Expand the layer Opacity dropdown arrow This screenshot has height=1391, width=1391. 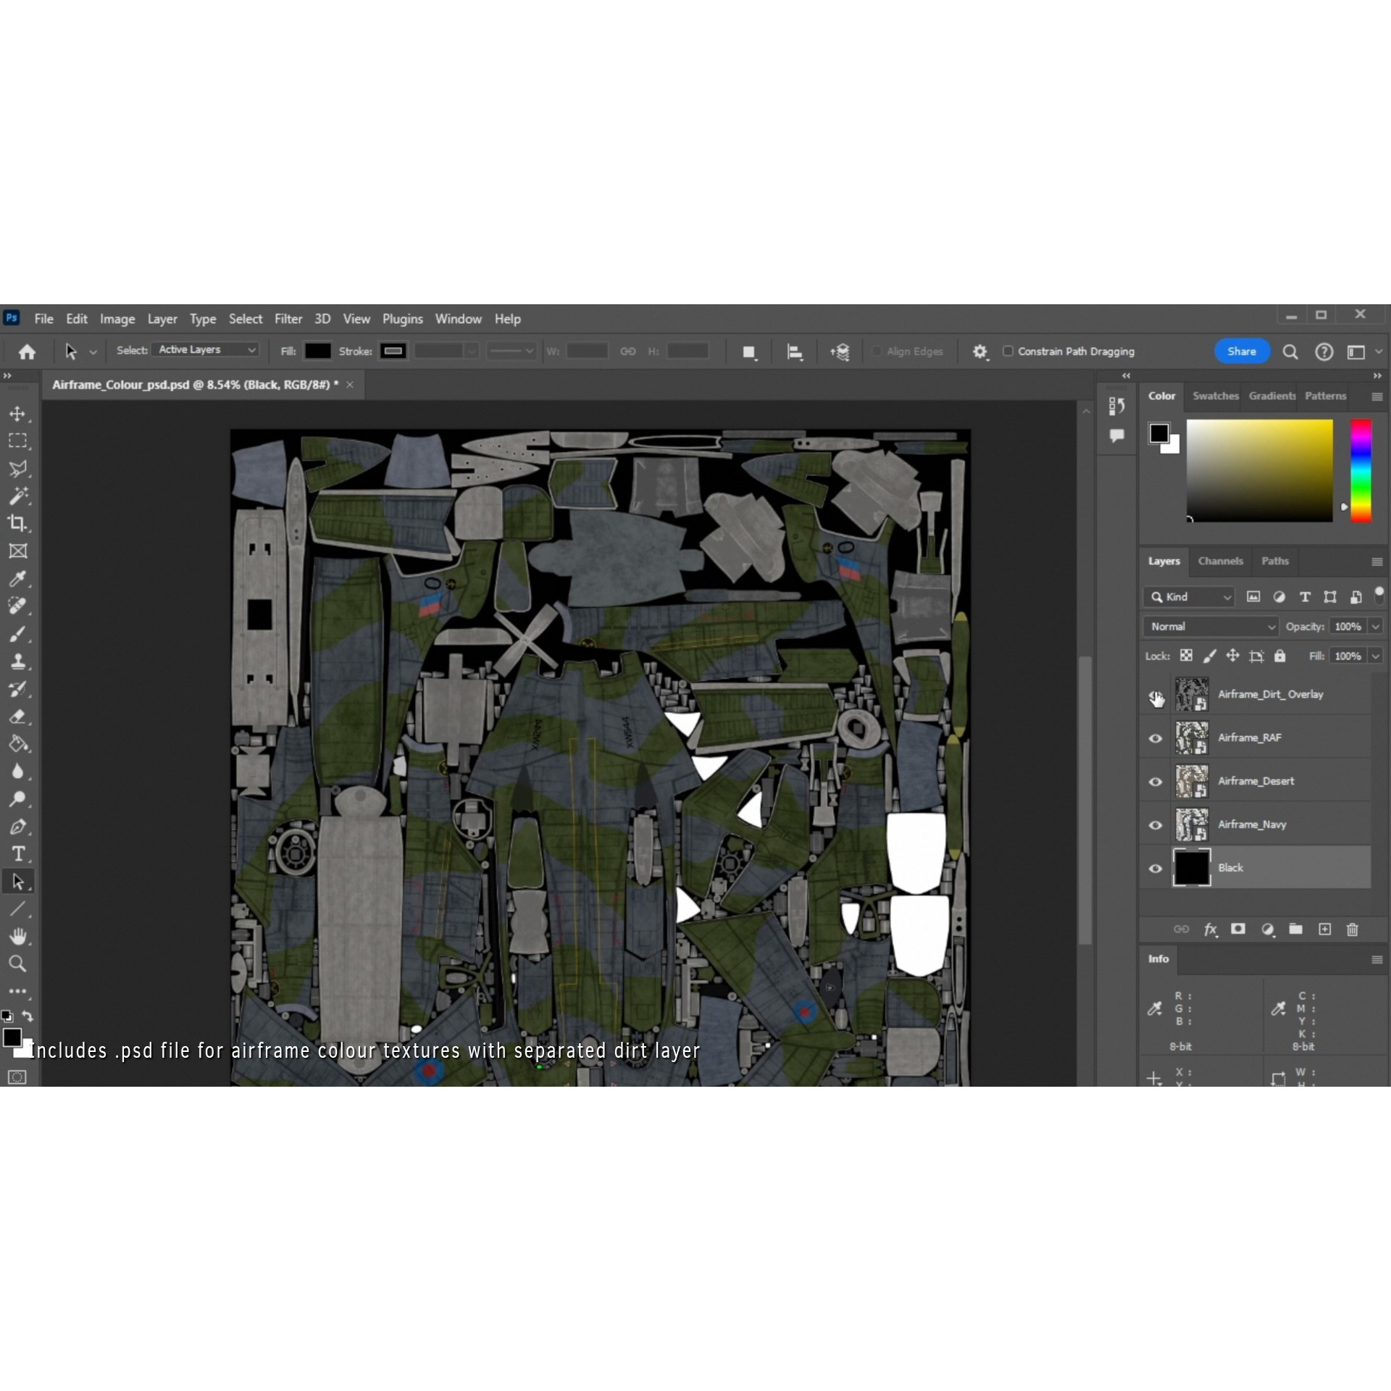point(1375,627)
